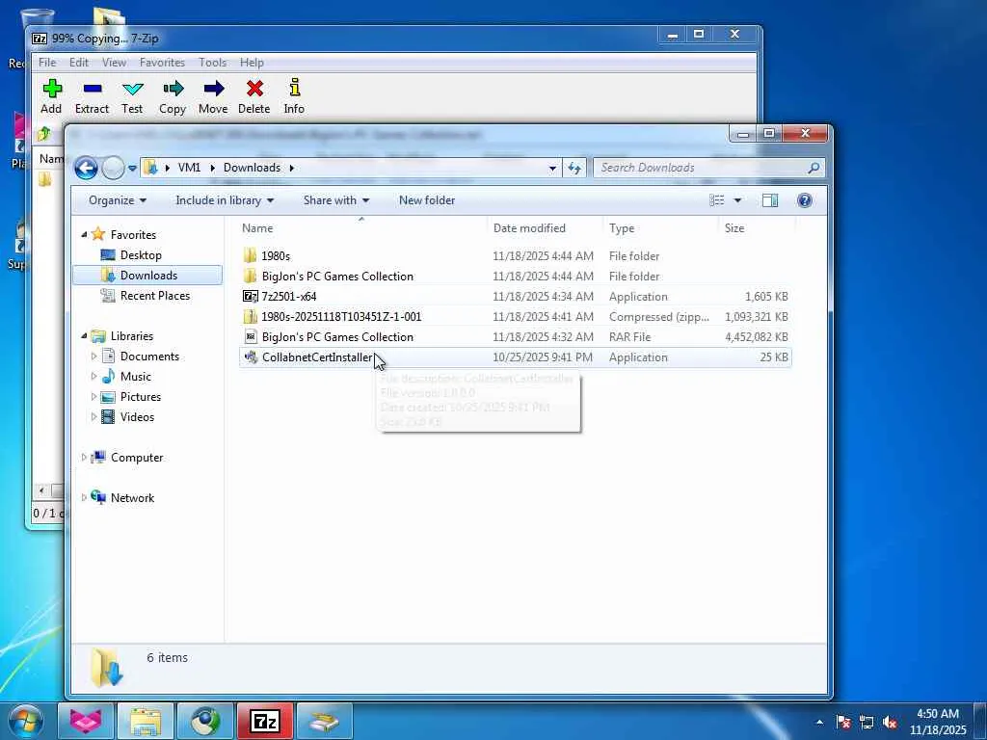The width and height of the screenshot is (987, 740).
Task: Refresh the Downloads folder view
Action: coord(574,168)
